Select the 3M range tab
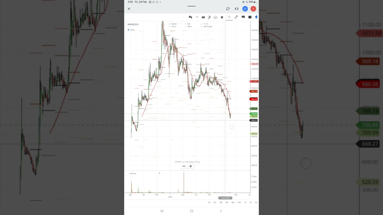Image resolution: width=383 pixels, height=215 pixels. pos(227,202)
